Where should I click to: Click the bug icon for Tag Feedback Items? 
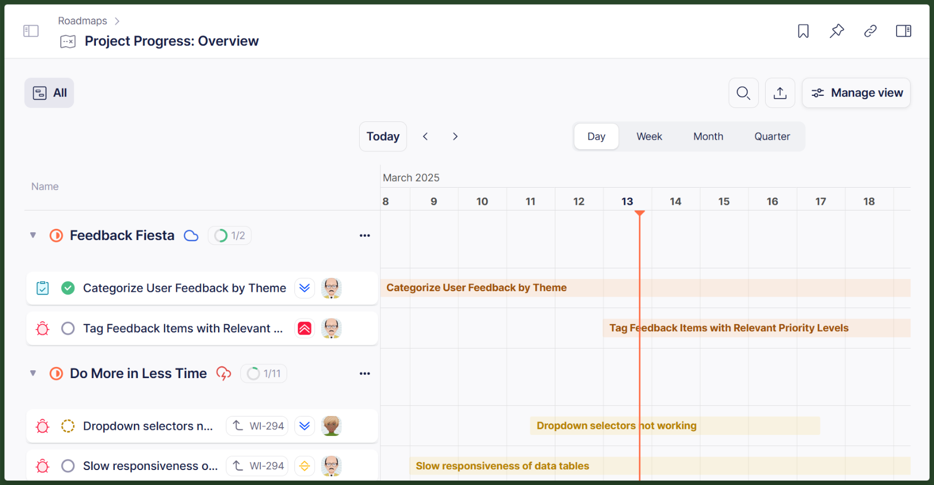tap(42, 329)
